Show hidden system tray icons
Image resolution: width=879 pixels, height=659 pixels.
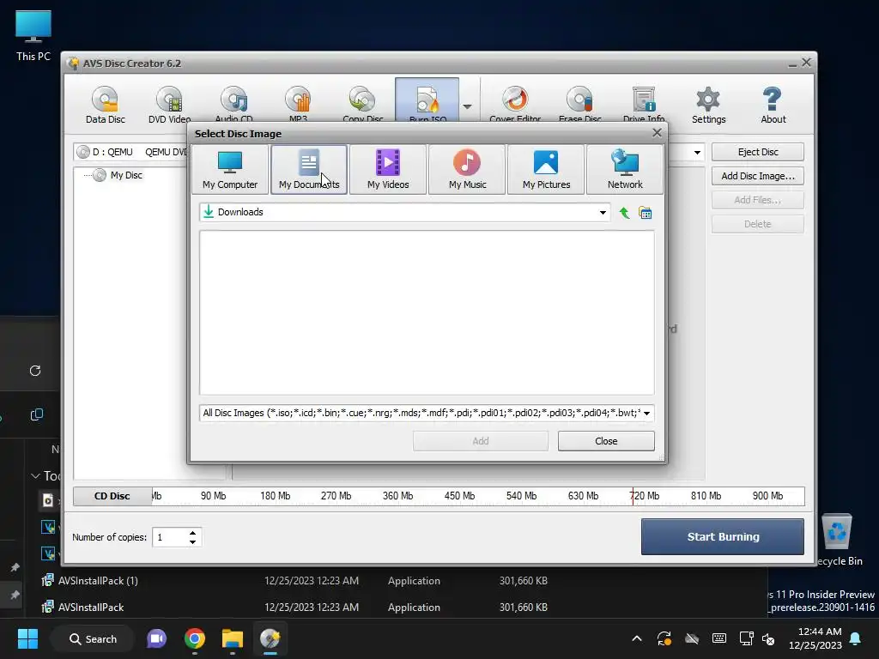pyautogui.click(x=637, y=638)
